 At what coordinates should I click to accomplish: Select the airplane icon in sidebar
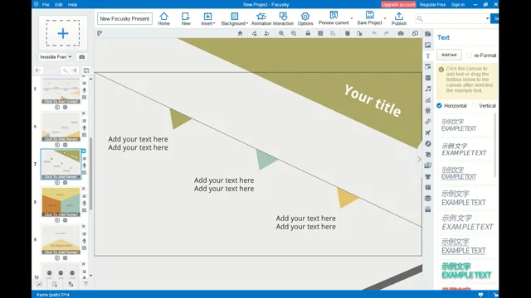(x=428, y=132)
